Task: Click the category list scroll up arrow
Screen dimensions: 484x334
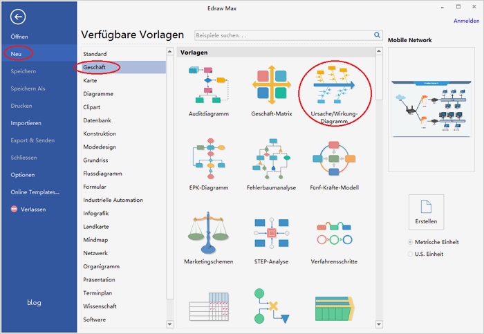Action: click(x=170, y=51)
